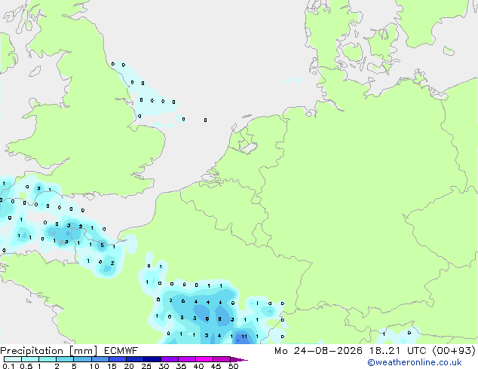Click the above-50 mm arrow on legend
This screenshot has width=478, height=369.
click(239, 359)
